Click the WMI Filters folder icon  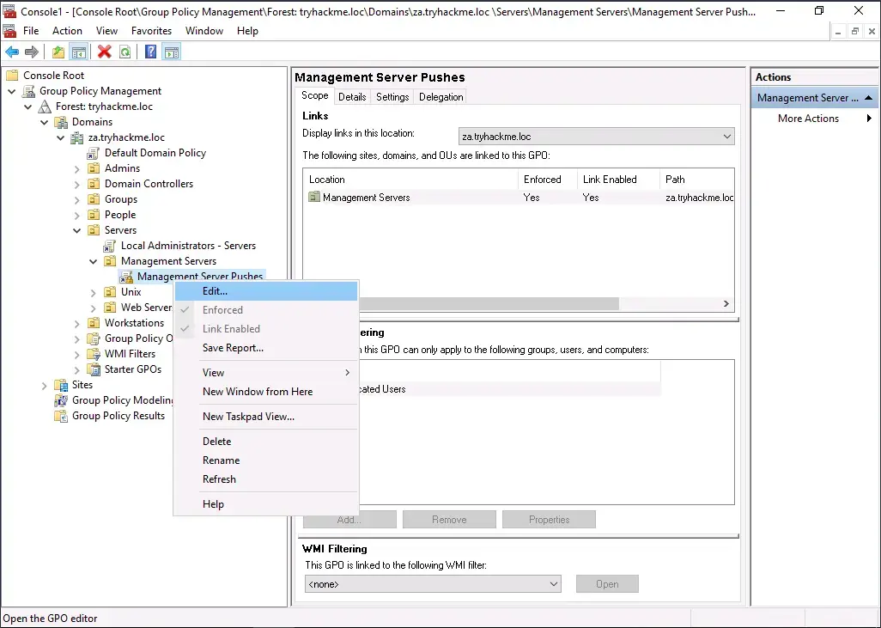[94, 354]
